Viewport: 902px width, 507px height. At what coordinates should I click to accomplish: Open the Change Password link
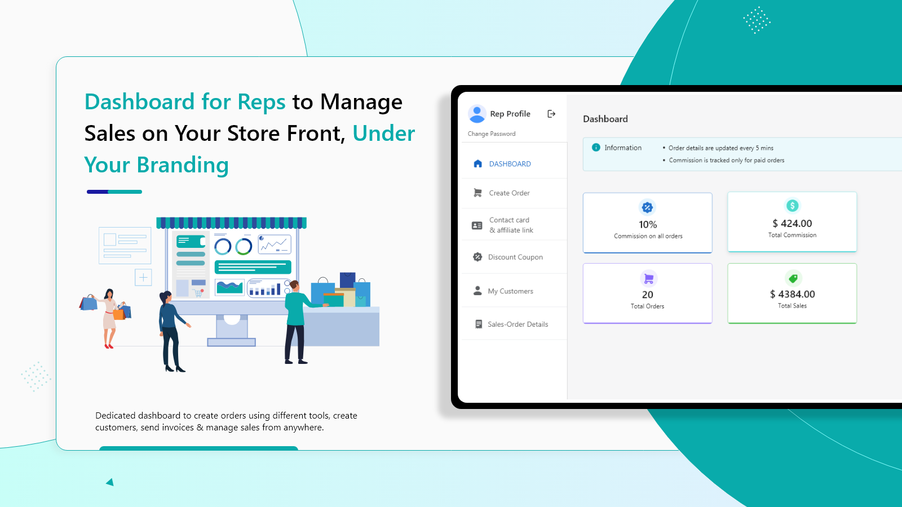tap(492, 134)
